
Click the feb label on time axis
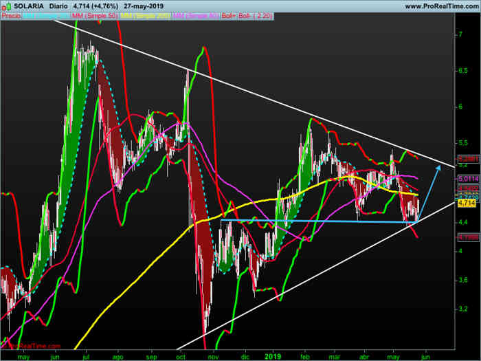coord(305,357)
